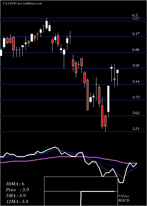
Task: Click the MACD inset chart box
Action: (81, 191)
